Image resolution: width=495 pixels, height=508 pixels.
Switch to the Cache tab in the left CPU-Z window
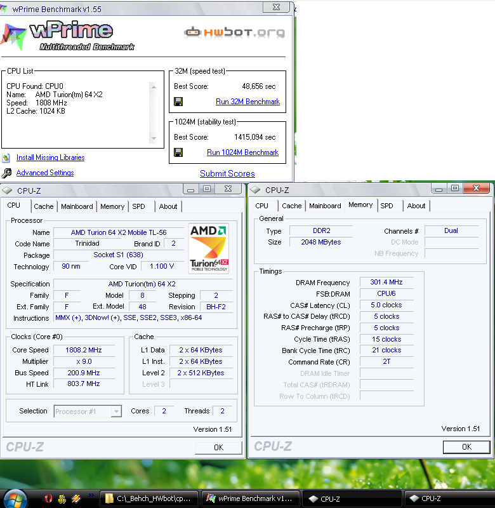pyautogui.click(x=44, y=206)
